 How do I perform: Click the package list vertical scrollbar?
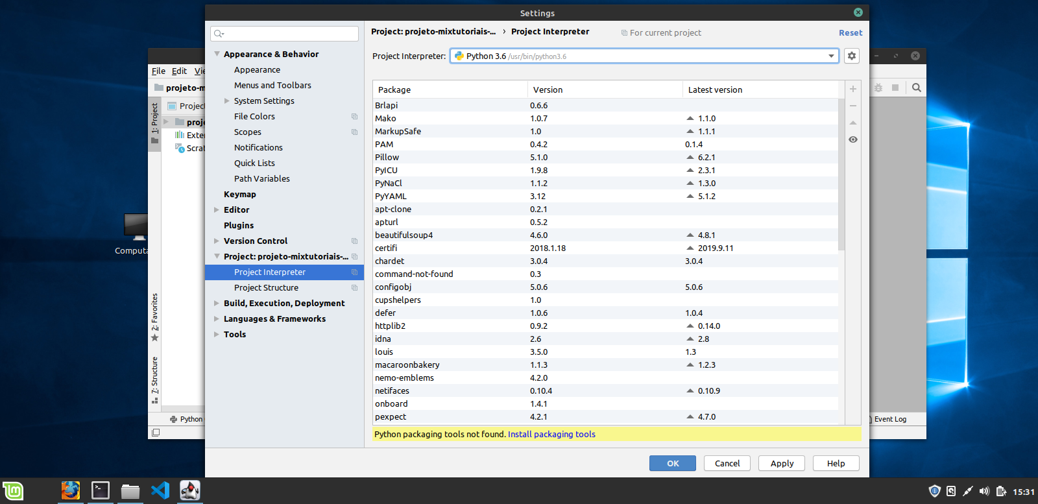[841, 175]
